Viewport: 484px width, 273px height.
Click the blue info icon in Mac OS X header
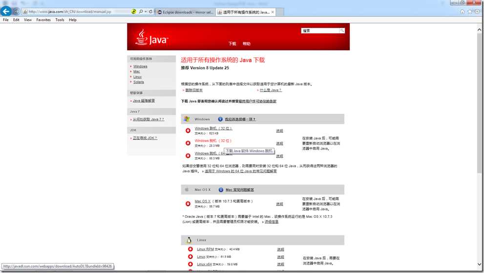click(x=221, y=189)
